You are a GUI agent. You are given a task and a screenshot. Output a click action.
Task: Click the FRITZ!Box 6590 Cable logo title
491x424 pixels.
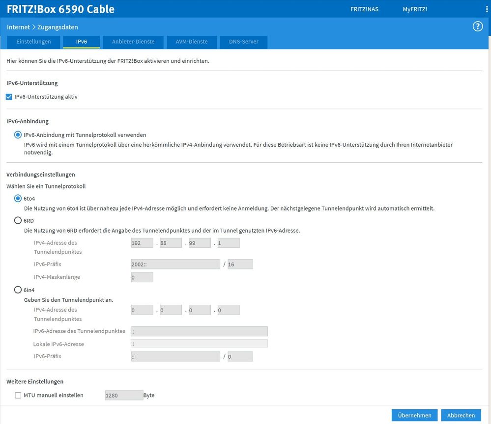tap(60, 9)
